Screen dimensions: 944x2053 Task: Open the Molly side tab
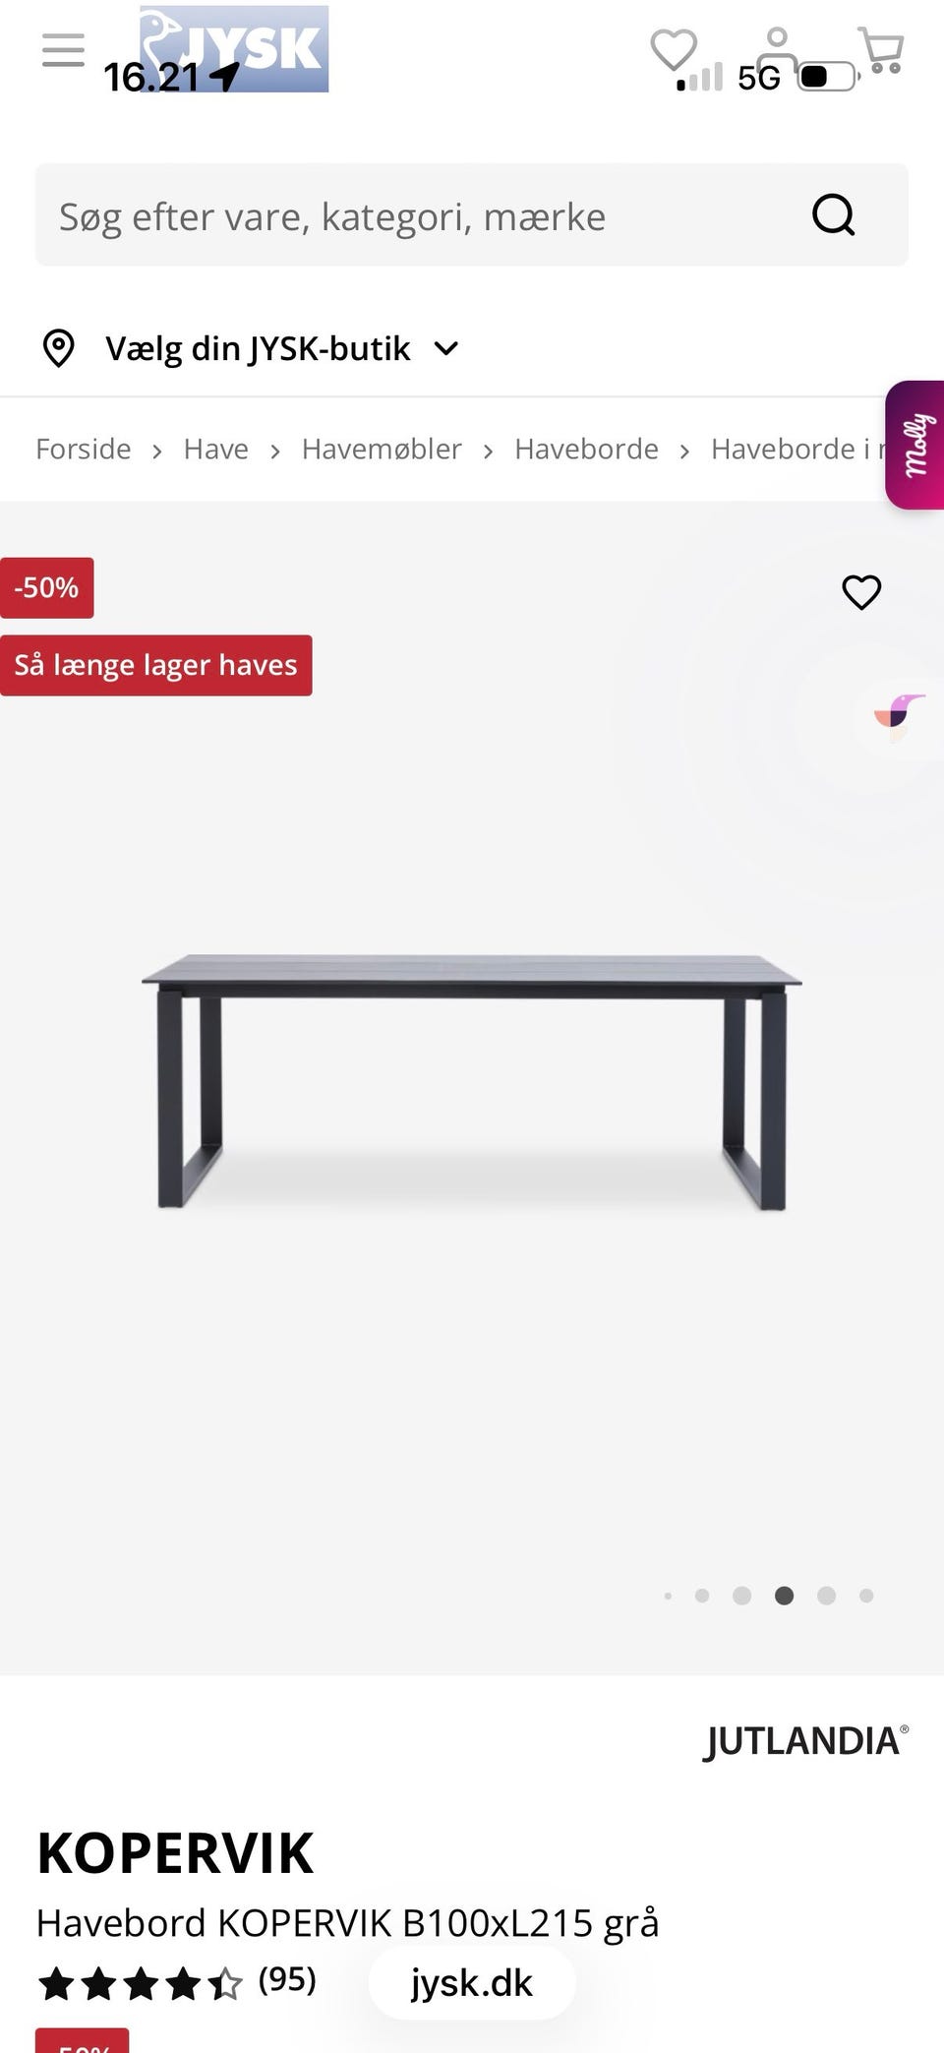coord(915,445)
